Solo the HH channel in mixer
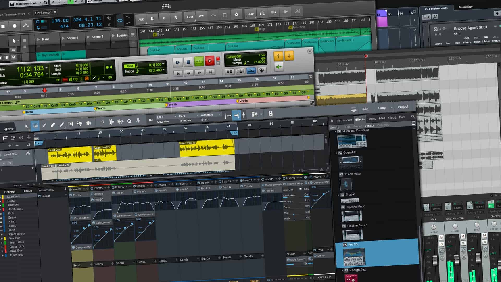Image resolution: width=501 pixels, height=282 pixels. click(485, 242)
